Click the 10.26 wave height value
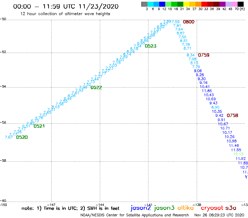 pyautogui.click(x=230, y=137)
